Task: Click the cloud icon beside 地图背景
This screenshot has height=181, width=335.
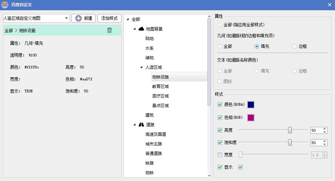Action: click(141, 29)
